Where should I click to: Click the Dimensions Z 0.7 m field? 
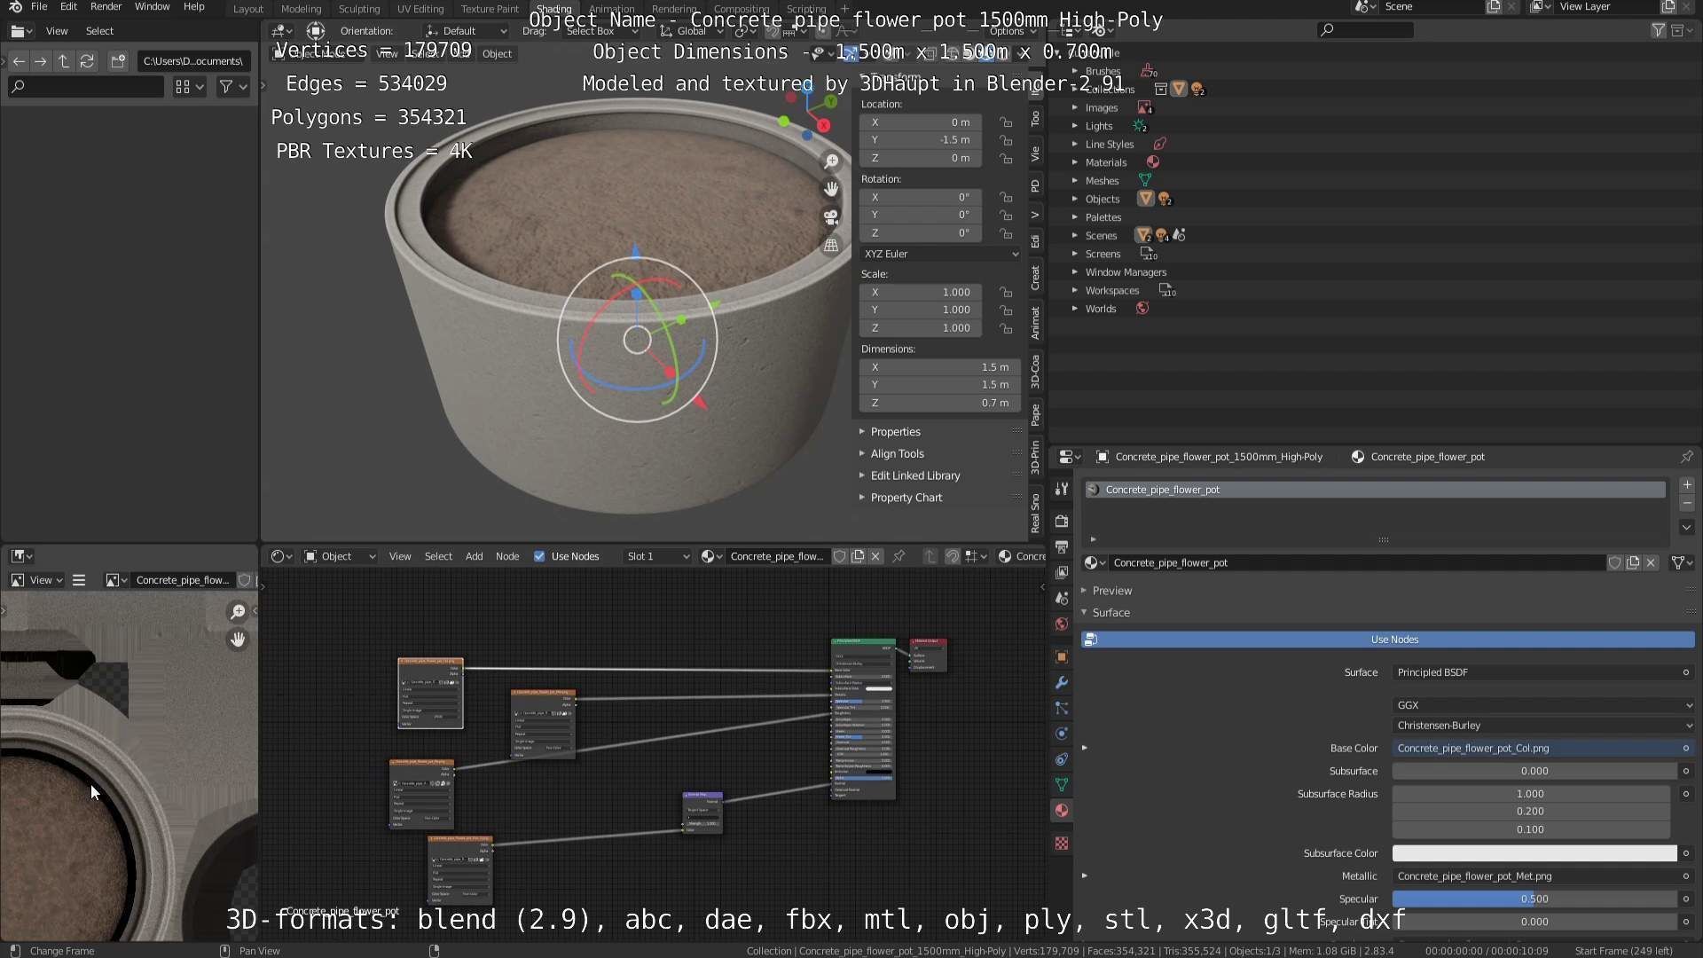coord(938,404)
